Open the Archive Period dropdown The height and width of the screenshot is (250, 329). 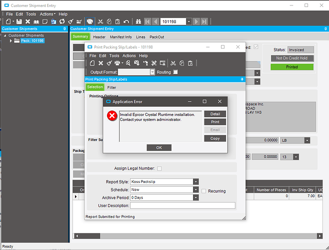pos(196,197)
